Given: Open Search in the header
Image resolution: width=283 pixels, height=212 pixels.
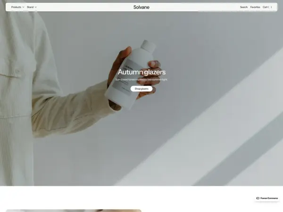Looking at the screenshot, I should 244,7.
